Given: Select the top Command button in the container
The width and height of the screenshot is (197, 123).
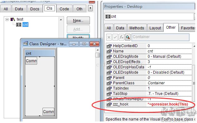Looking at the screenshot, I should (x=31, y=61).
